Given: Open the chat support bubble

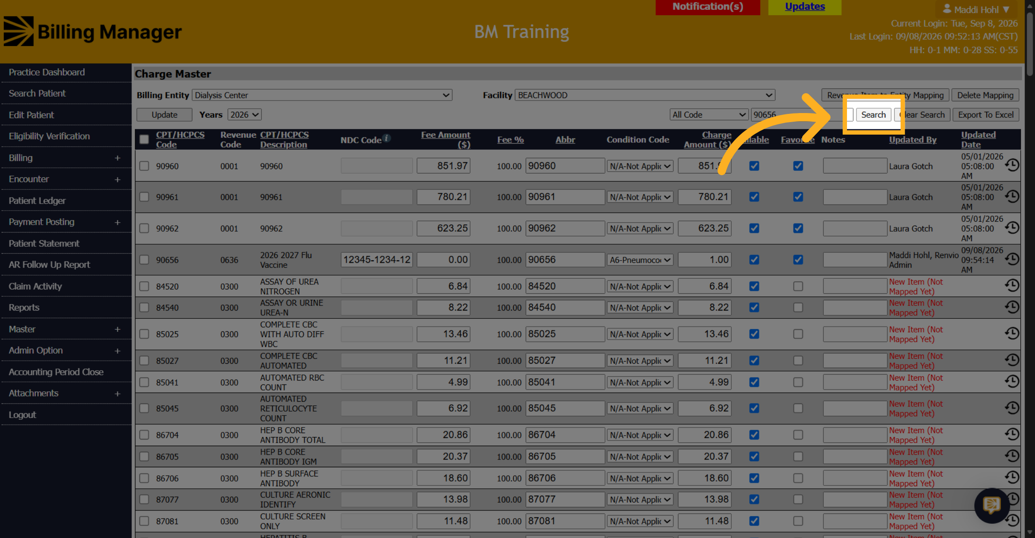Looking at the screenshot, I should coord(991,505).
